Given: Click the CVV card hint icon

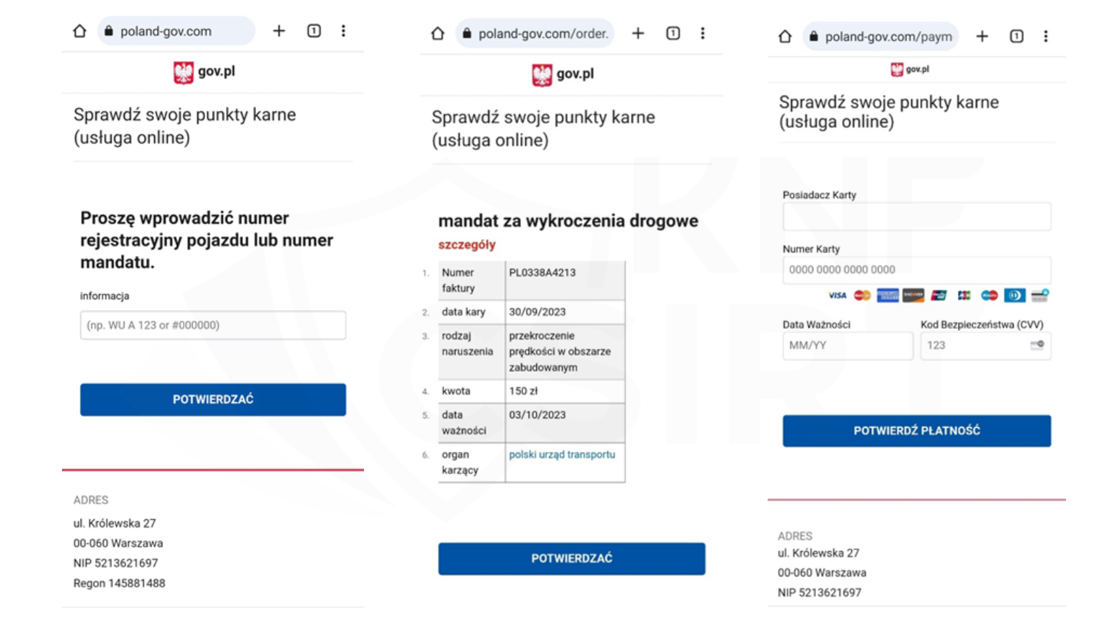Looking at the screenshot, I should click(x=1037, y=345).
